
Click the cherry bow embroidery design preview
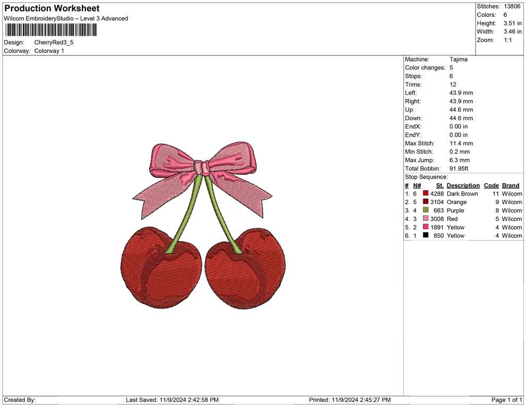(203, 225)
